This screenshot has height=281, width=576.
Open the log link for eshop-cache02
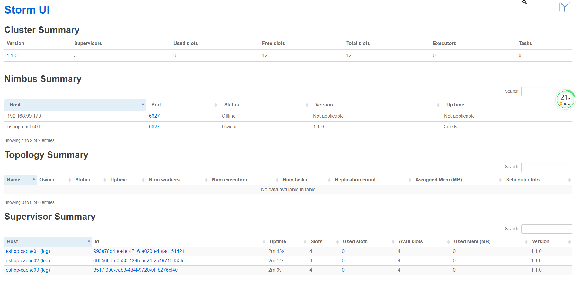[x=45, y=260]
